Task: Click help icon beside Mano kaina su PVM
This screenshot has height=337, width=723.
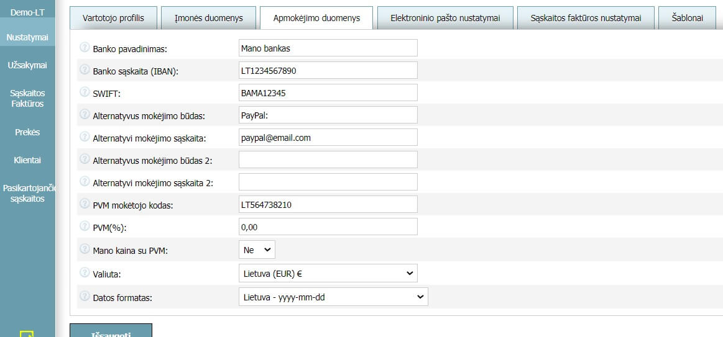Action: 85,249
